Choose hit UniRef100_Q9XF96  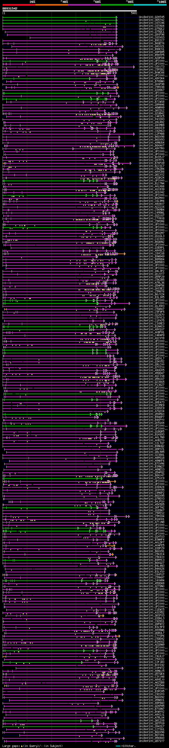[x=152, y=34]
